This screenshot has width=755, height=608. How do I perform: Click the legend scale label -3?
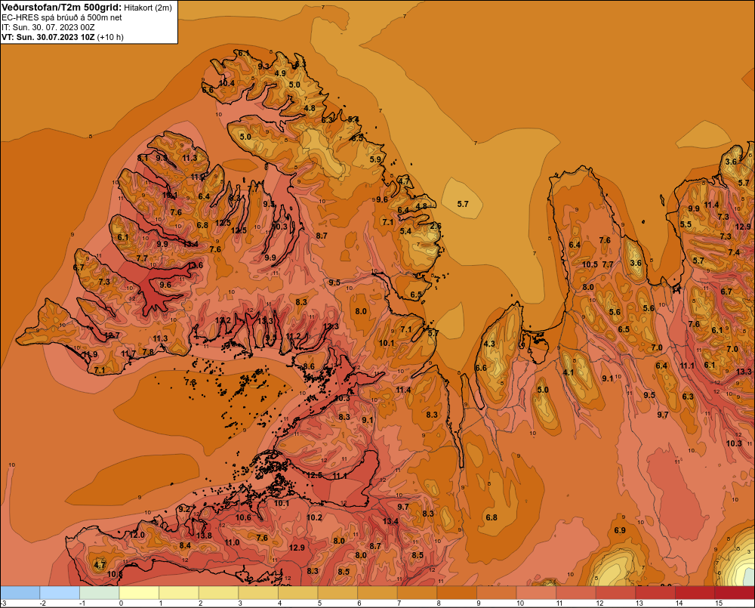point(3,603)
